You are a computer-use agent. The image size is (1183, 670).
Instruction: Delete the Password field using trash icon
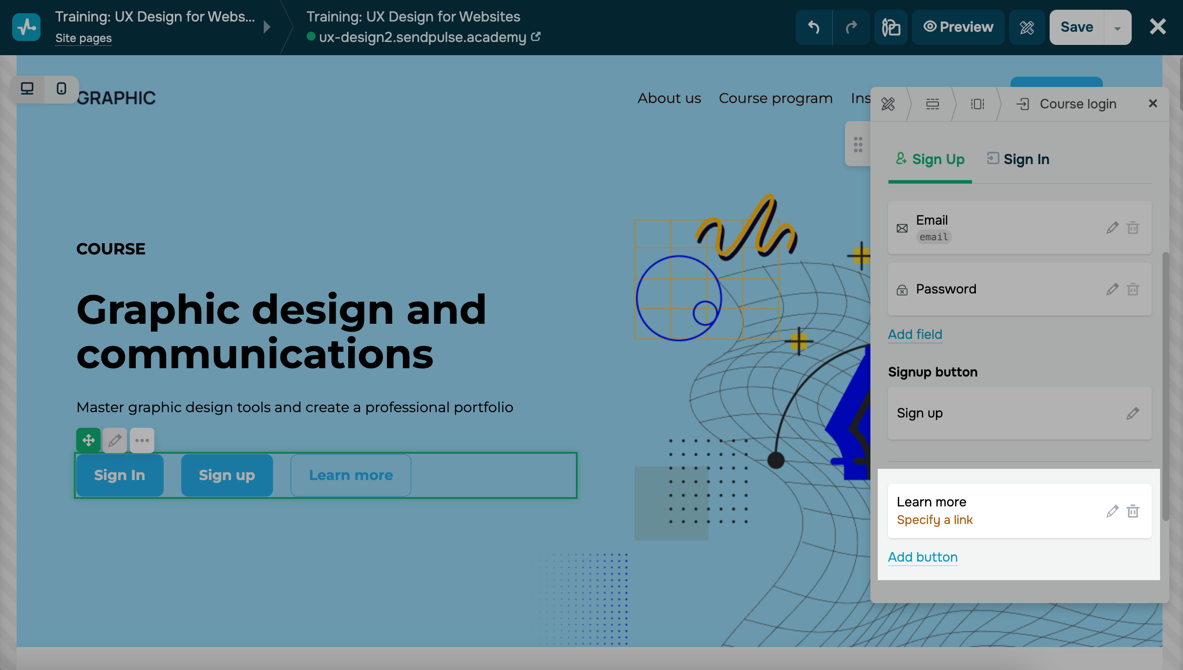click(1133, 290)
